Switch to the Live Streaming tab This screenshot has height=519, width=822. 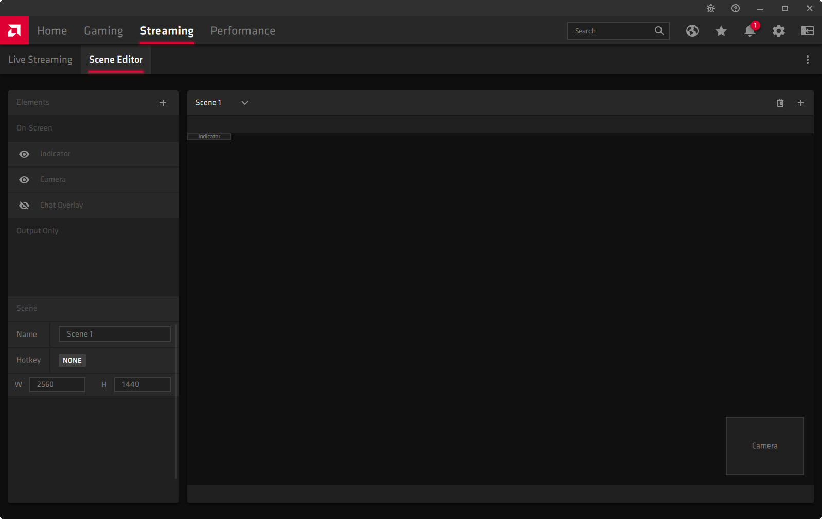tap(40, 60)
